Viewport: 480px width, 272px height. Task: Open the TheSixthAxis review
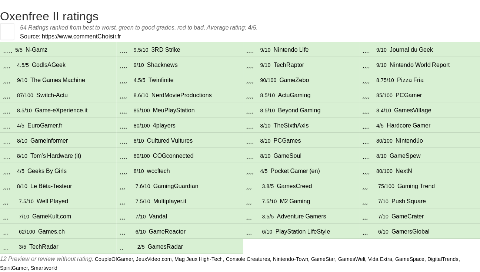[291, 125]
